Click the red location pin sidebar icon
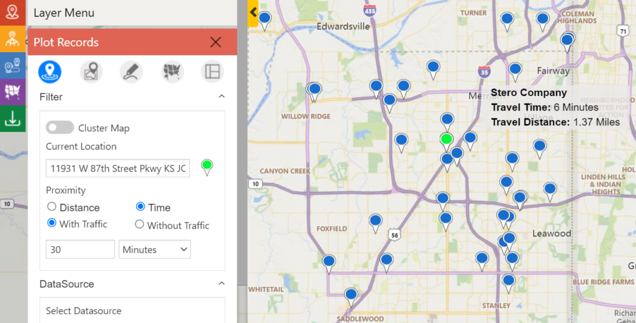636x323 pixels. [x=12, y=12]
